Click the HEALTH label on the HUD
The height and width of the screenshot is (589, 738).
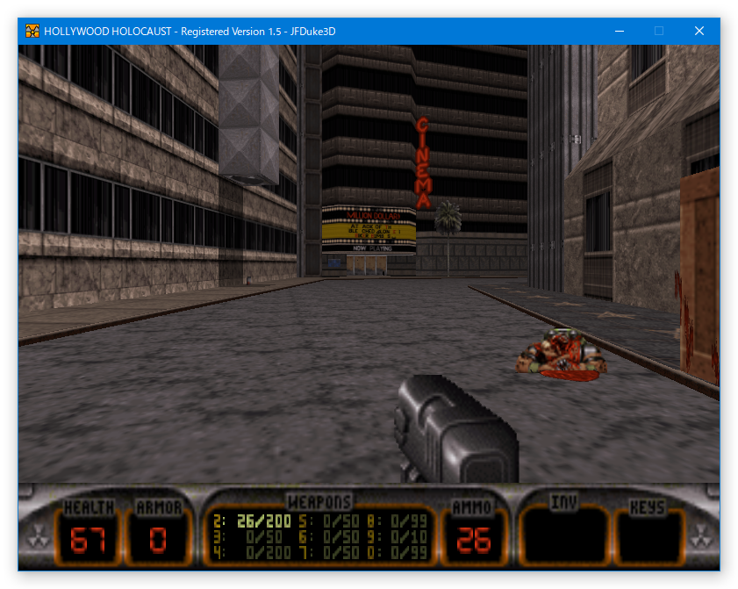point(89,507)
